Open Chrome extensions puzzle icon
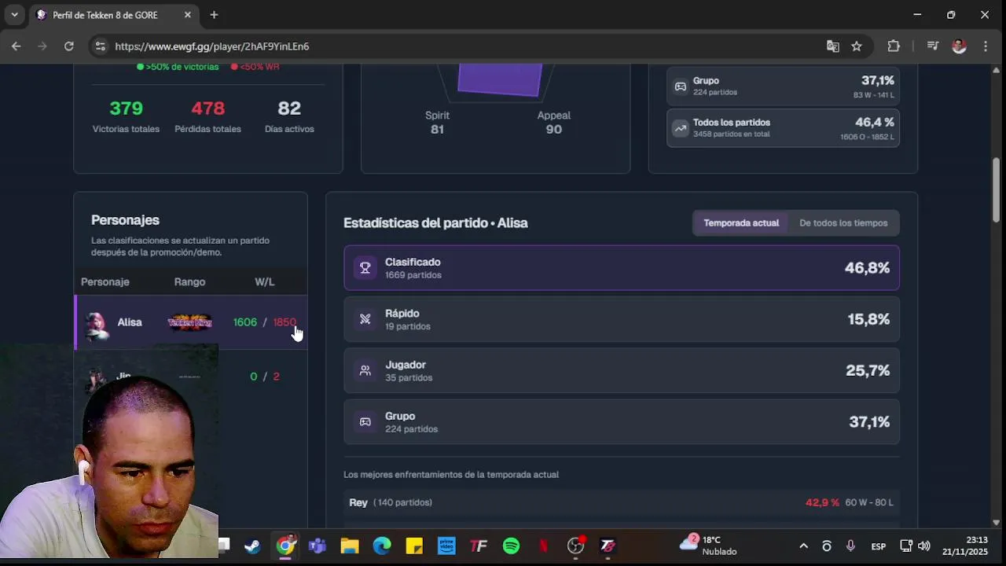 (x=894, y=46)
